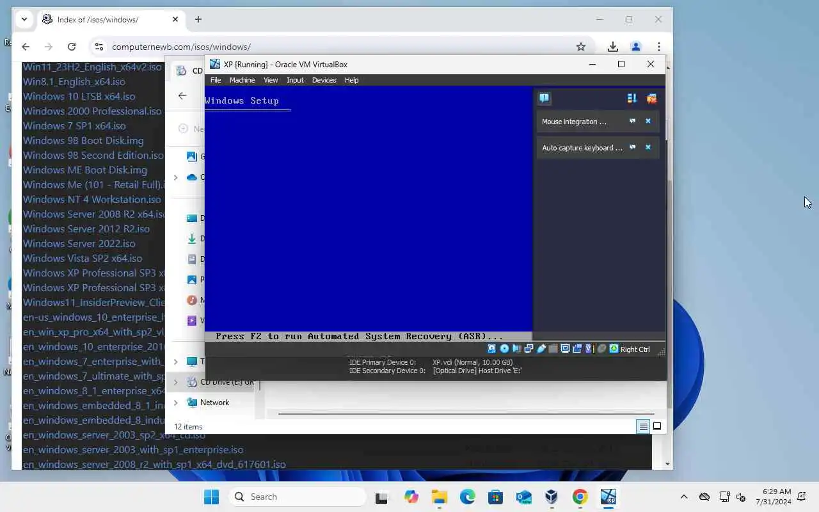This screenshot has width=819, height=512.
Task: Close the Index of /isos/windows/ tab
Action: (x=175, y=19)
